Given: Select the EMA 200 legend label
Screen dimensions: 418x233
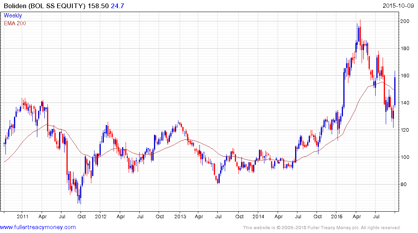Looking at the screenshot, I should coord(15,23).
